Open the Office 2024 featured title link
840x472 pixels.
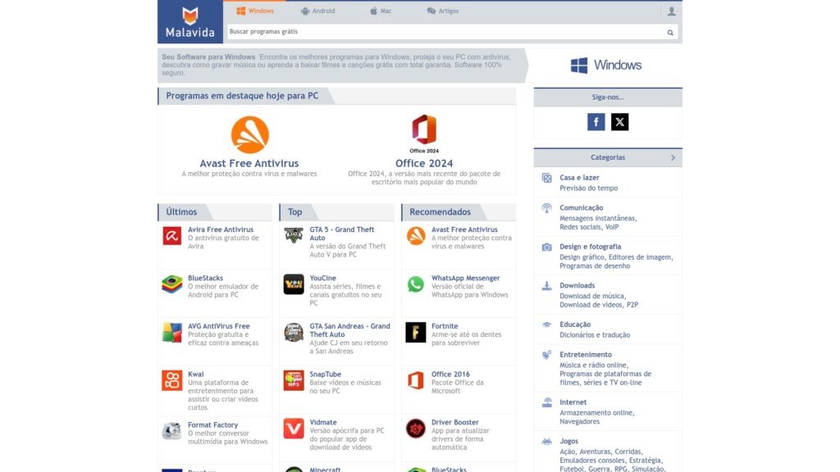coord(424,163)
